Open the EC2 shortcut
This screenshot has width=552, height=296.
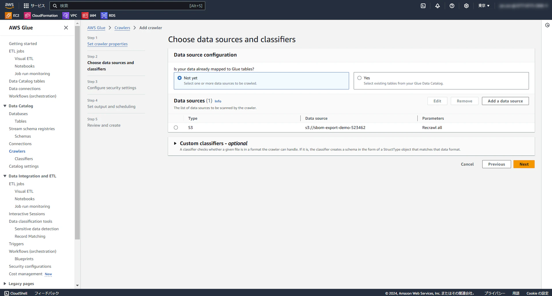point(12,16)
